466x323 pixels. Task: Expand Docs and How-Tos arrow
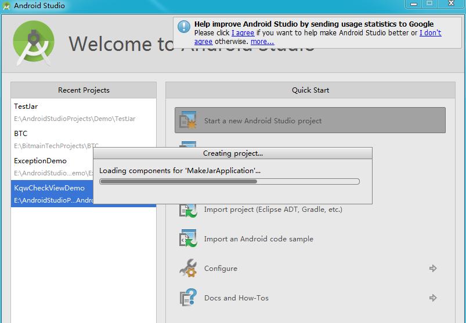pyautogui.click(x=433, y=298)
